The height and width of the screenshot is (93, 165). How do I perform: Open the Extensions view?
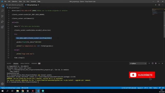pyautogui.click(x=2, y=27)
